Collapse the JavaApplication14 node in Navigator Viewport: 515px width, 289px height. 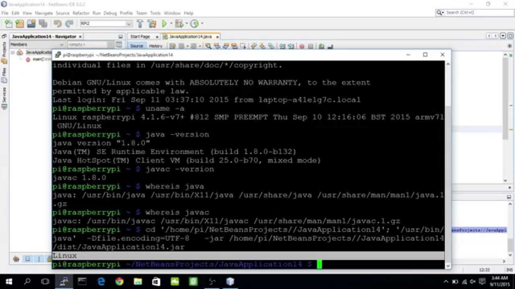tap(12, 52)
